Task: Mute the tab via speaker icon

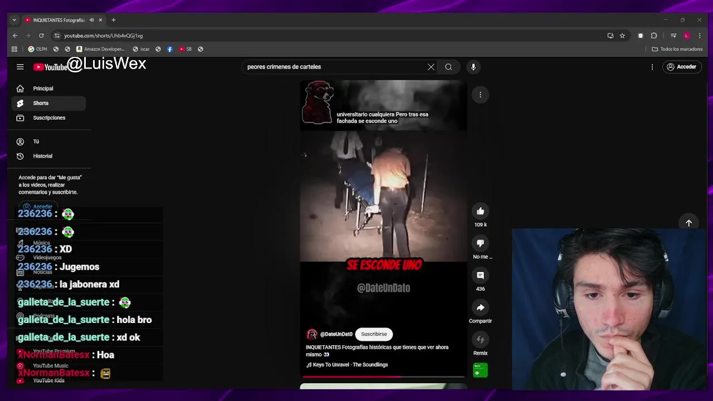Action: click(x=91, y=20)
